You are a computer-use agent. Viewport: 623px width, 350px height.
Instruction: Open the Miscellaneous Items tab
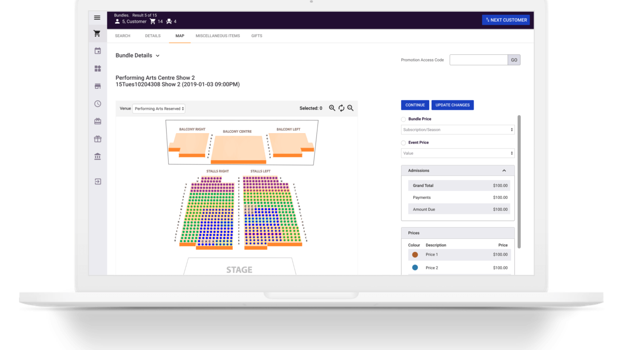[x=218, y=36]
